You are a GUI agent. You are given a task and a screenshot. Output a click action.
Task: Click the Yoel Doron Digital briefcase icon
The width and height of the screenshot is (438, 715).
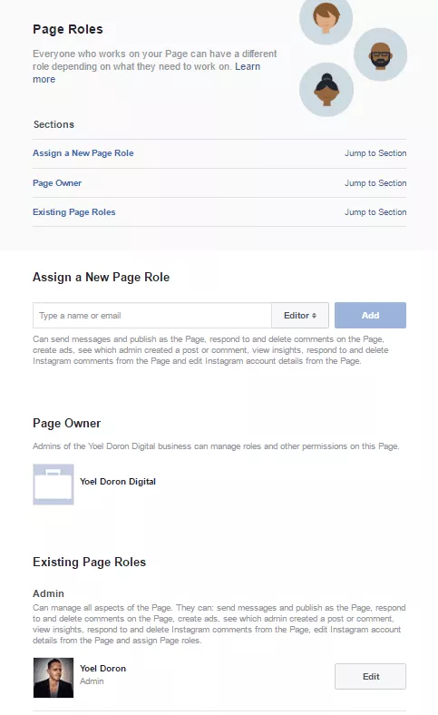54,485
